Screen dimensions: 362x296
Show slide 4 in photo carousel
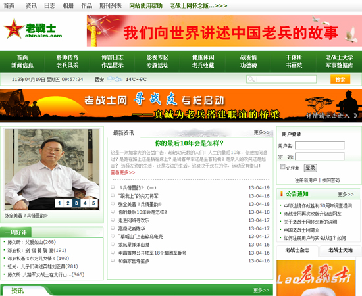click(x=85, y=203)
